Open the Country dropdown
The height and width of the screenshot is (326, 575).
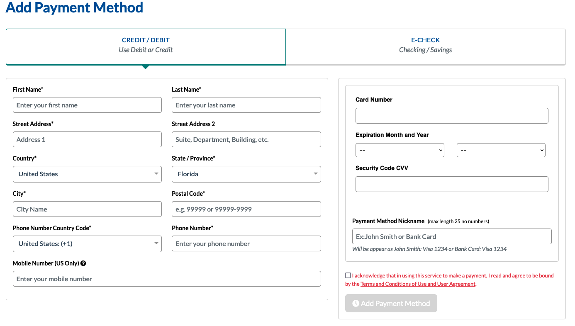click(x=87, y=174)
